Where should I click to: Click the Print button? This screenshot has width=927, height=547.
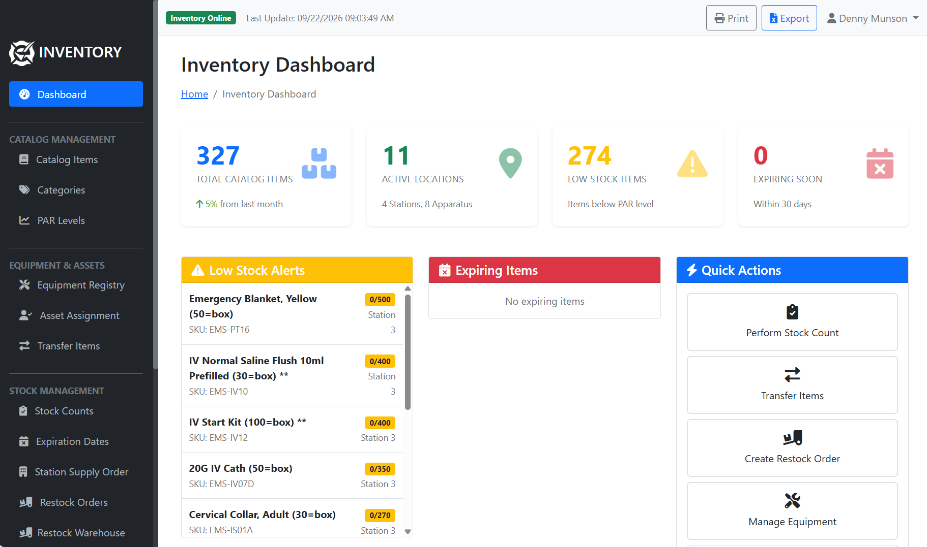[731, 18]
